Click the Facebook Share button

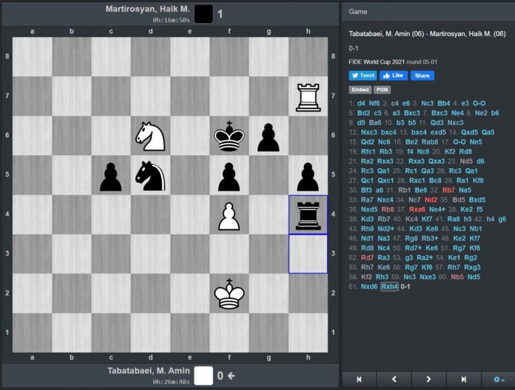(421, 75)
